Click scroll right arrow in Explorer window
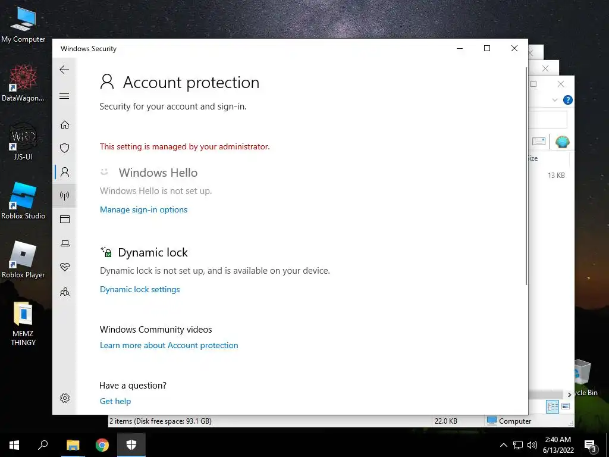 coord(569,395)
